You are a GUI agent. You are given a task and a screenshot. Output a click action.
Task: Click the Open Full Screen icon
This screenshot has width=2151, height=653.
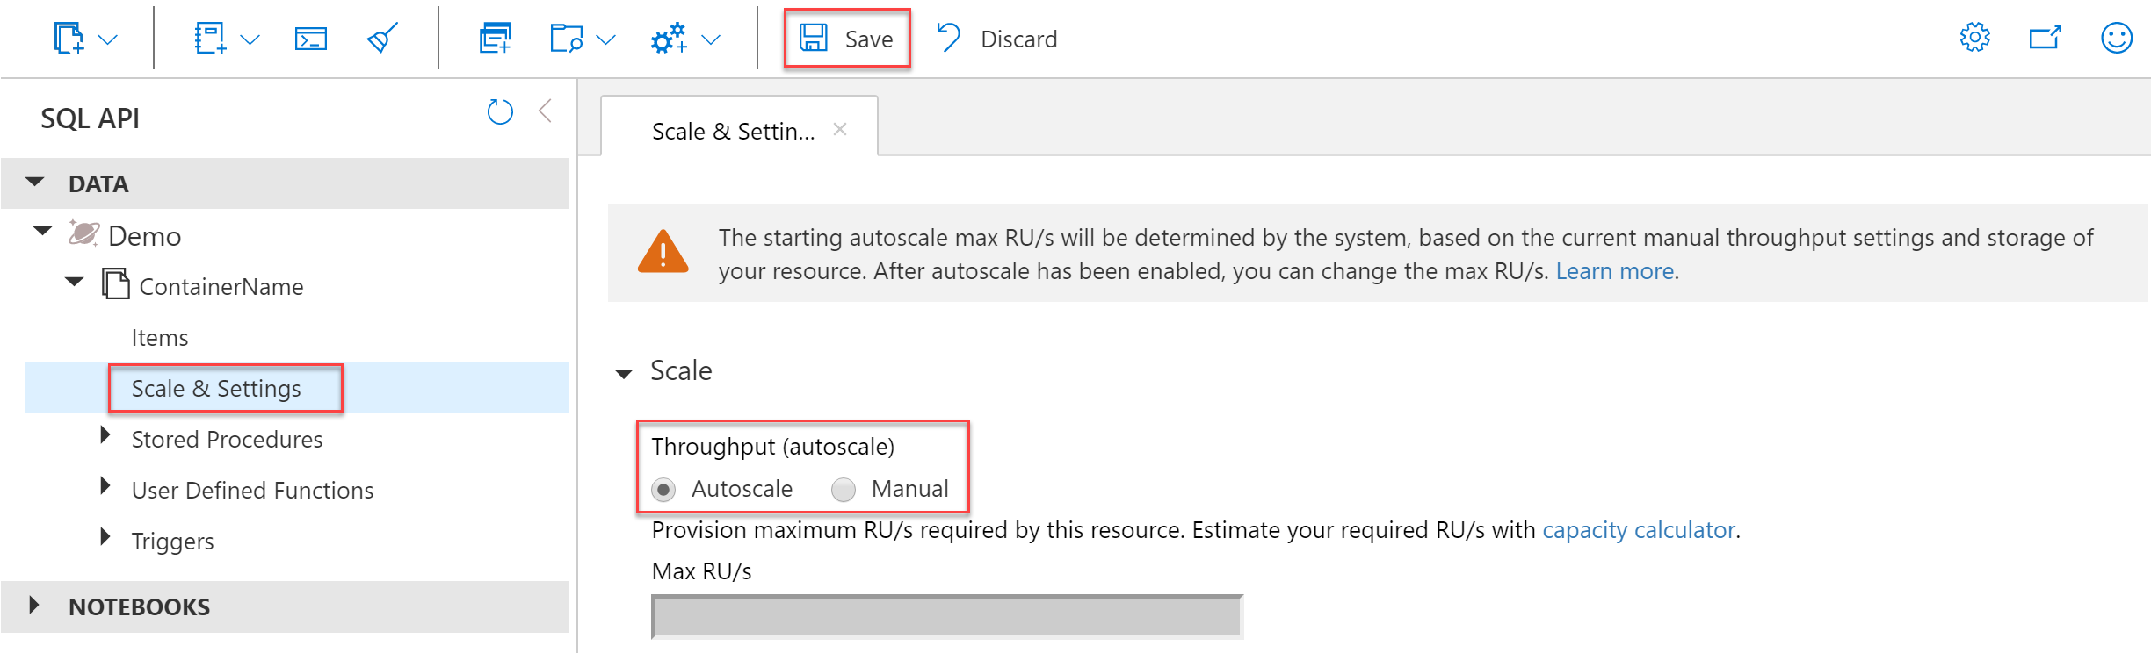pos(2044,38)
